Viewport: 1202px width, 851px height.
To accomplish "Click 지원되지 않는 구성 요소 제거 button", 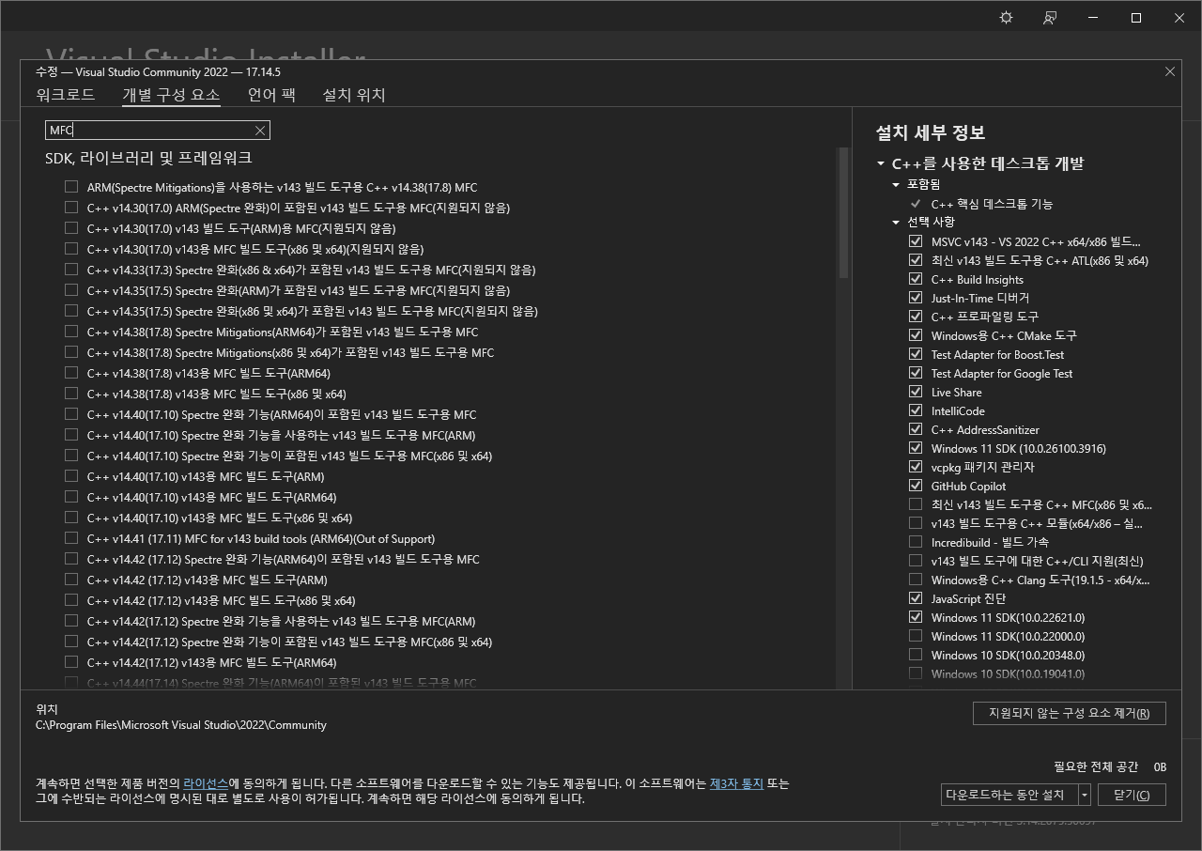I will pyautogui.click(x=1070, y=713).
